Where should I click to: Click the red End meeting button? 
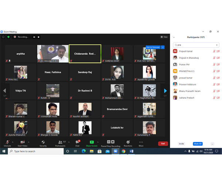click(x=163, y=144)
